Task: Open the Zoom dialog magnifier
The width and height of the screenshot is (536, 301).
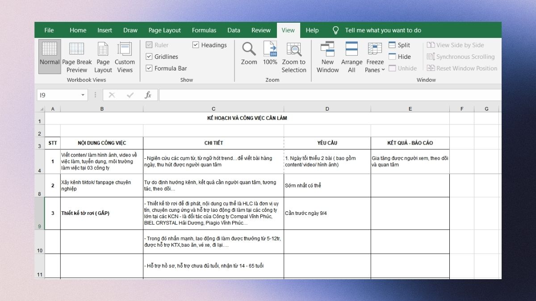Action: tap(249, 54)
